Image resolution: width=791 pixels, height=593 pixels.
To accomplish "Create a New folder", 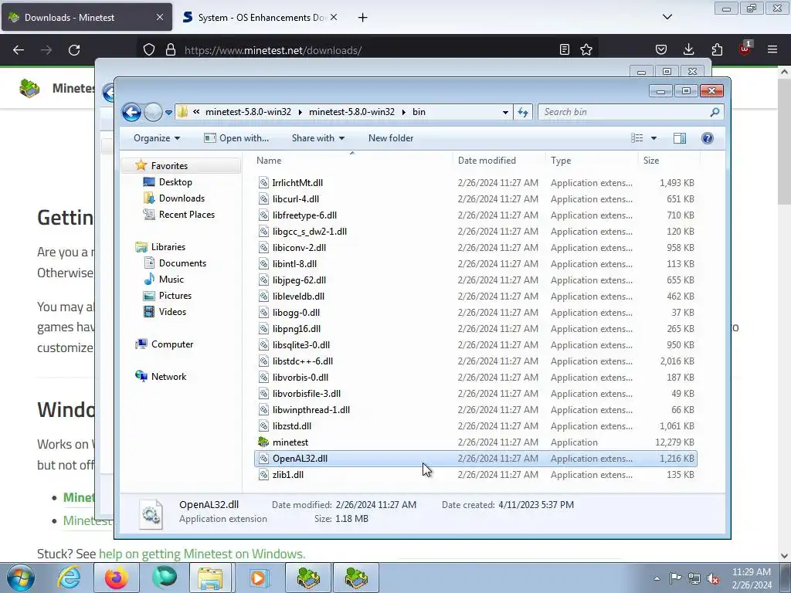I will tap(390, 138).
